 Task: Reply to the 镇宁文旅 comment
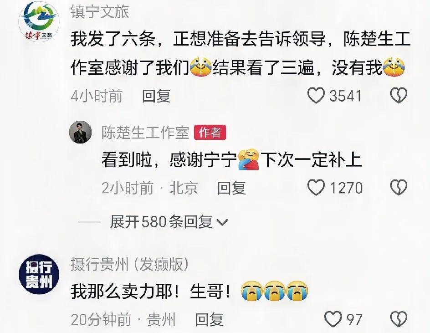[156, 96]
